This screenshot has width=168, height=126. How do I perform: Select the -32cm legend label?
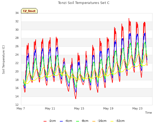(120, 121)
